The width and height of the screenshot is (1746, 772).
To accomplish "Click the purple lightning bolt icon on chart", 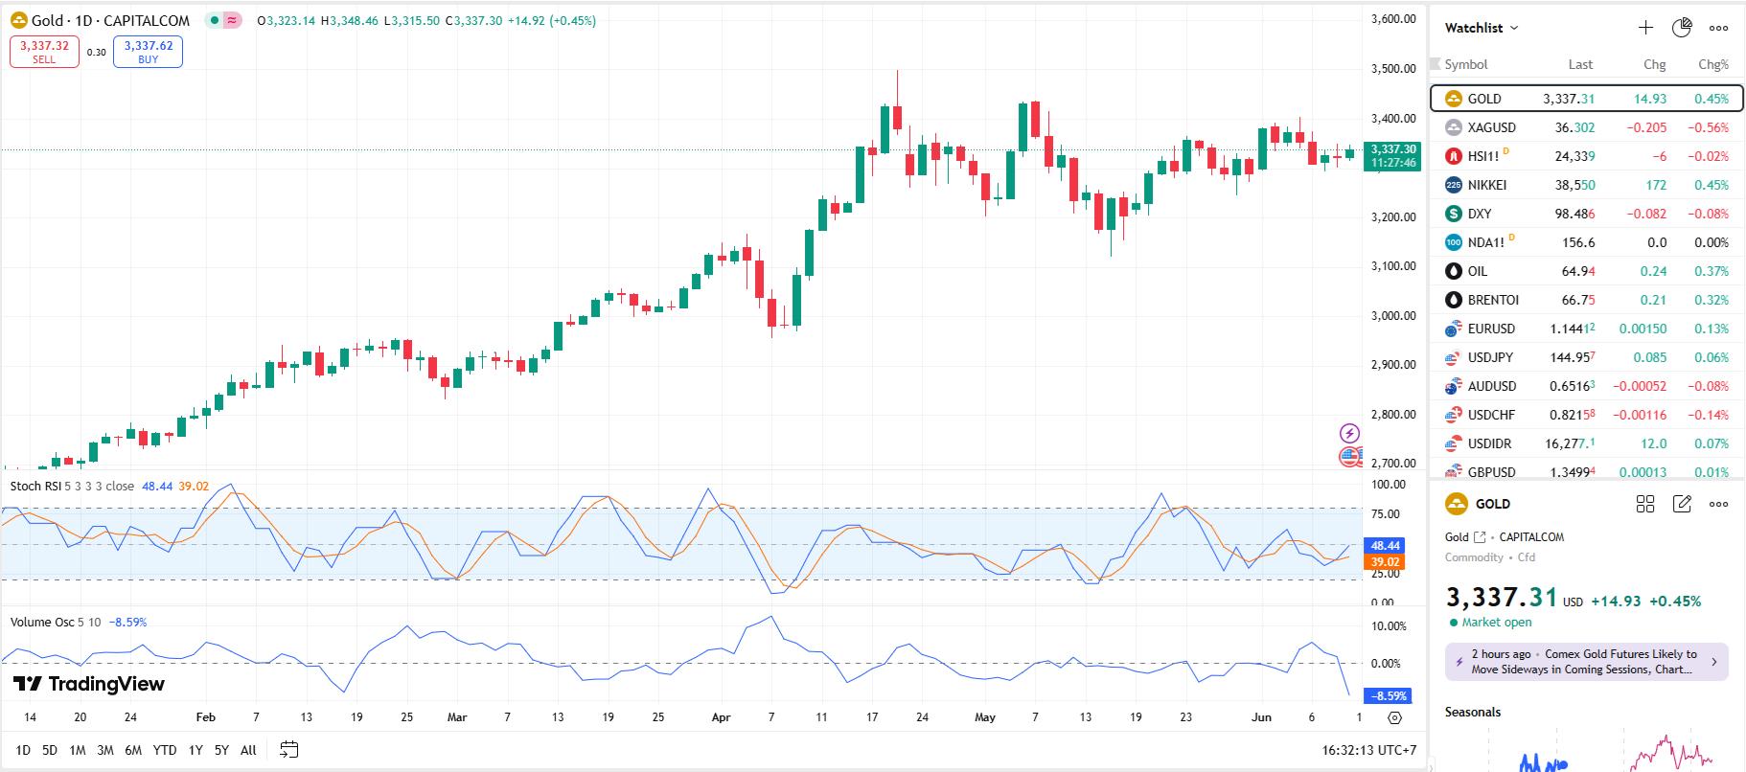I will [1349, 433].
